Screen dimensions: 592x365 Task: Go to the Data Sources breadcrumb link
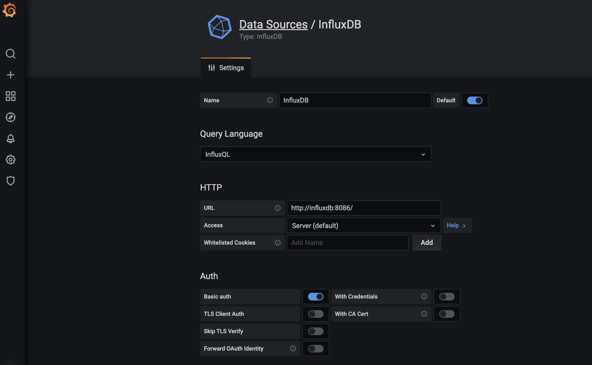coord(273,24)
